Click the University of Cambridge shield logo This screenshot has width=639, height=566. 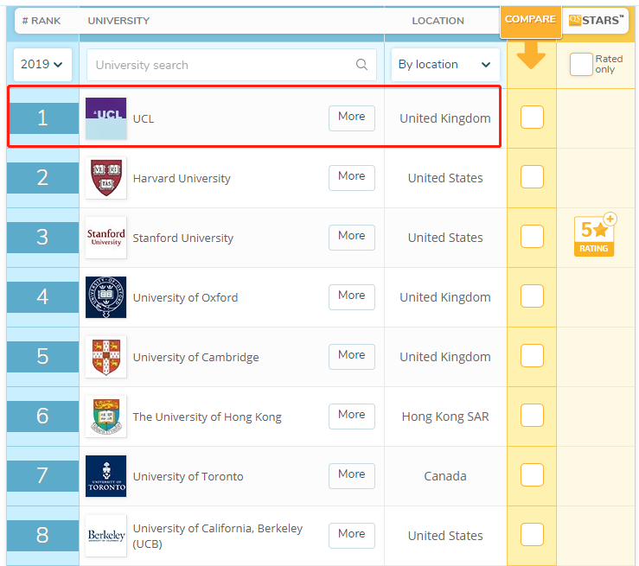106,357
